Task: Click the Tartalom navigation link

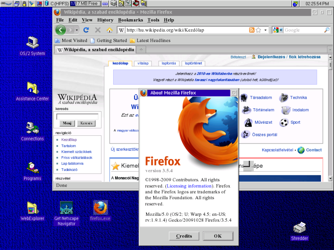Action: coord(68,146)
